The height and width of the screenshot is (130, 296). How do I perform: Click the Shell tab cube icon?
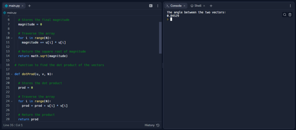pos(192,6)
